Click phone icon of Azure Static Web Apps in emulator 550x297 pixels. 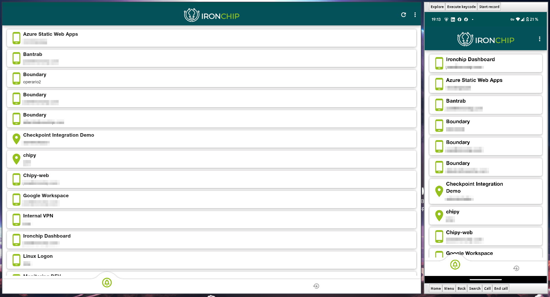coord(439,84)
